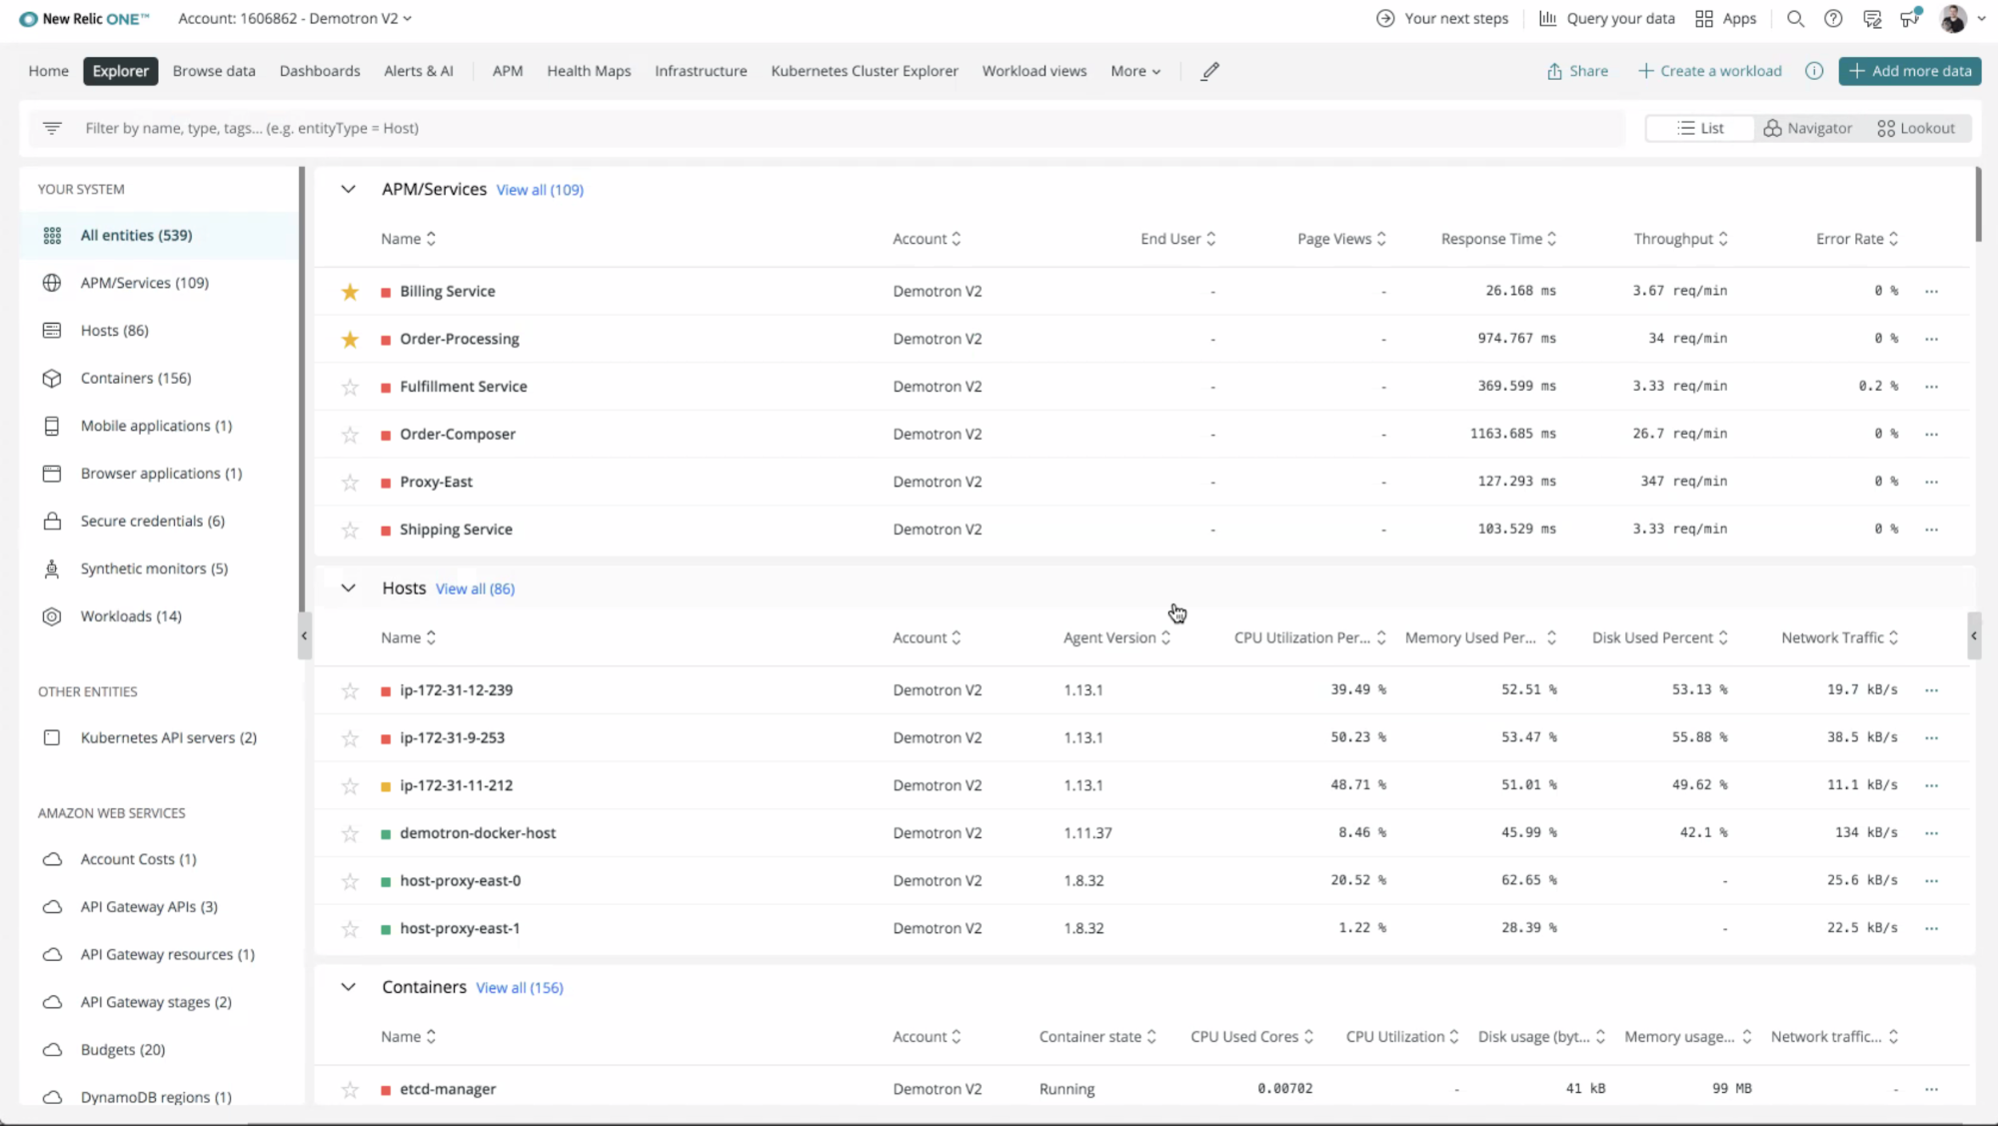Viewport: 1998px width, 1126px height.
Task: Favorite Shipping Service with its star
Action: tap(350, 530)
